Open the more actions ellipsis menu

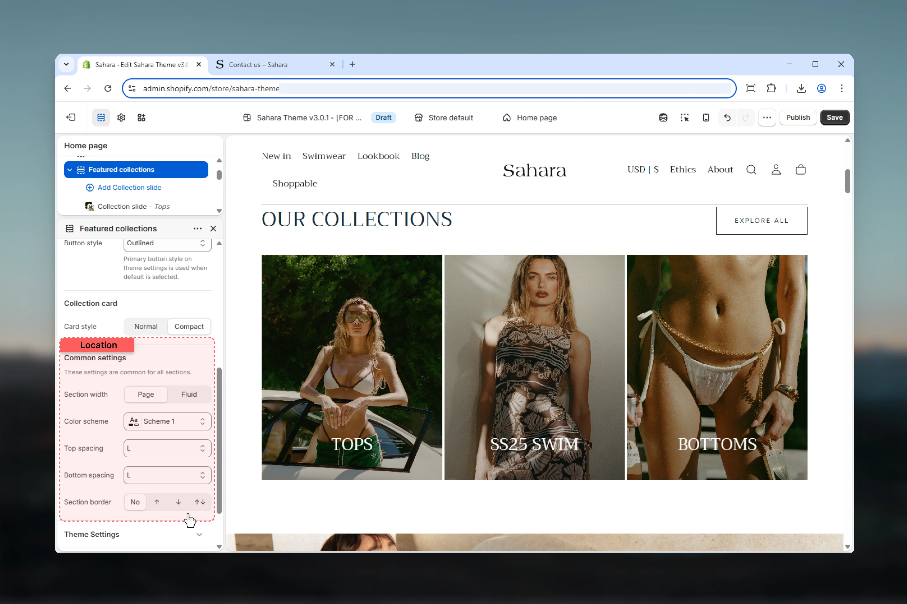click(x=767, y=117)
